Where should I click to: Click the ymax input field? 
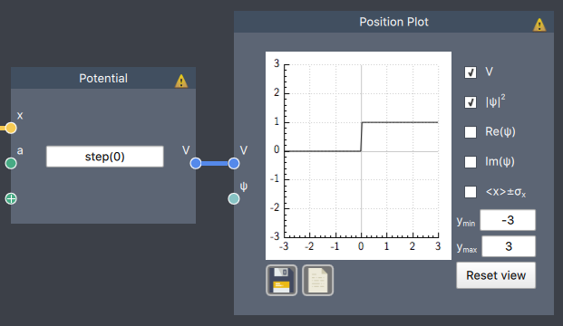tap(509, 246)
